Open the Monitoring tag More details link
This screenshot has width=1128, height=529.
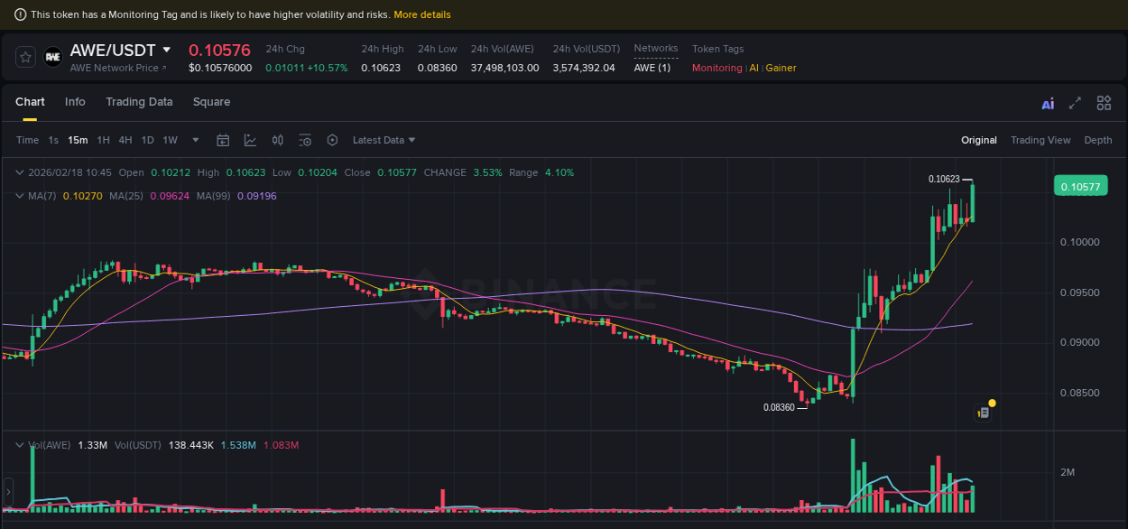(x=422, y=14)
